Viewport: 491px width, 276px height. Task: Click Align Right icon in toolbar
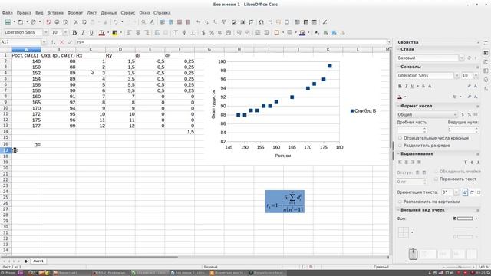pos(147,32)
